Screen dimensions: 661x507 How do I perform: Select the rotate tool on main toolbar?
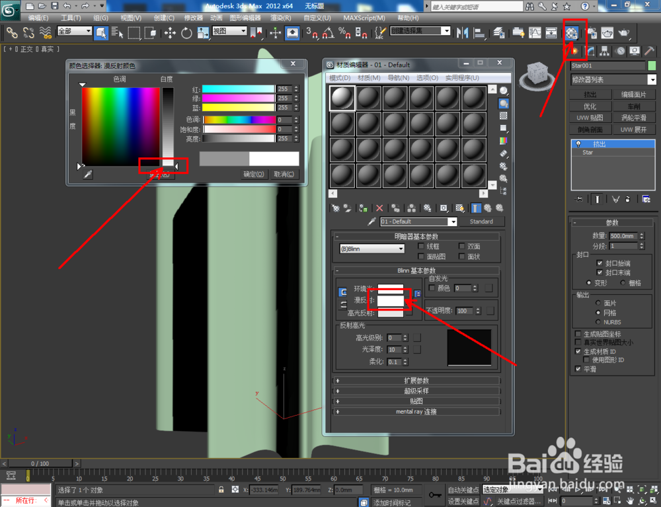[x=186, y=32]
